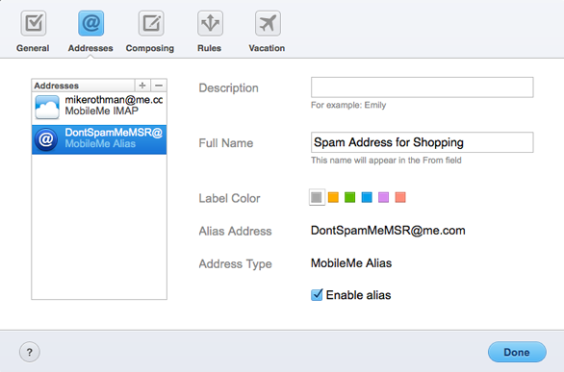
Task: Click the blue @ alias icon
Action: click(46, 139)
